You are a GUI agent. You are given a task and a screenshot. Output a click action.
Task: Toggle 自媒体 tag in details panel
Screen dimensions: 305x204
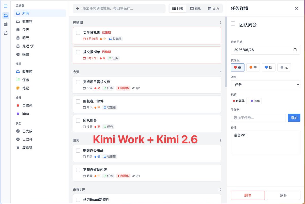coord(239,101)
